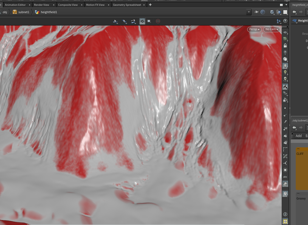Viewport: 308px width, 225px height.
Task: Toggle display primitive normals icon
Action: pyautogui.click(x=285, y=135)
